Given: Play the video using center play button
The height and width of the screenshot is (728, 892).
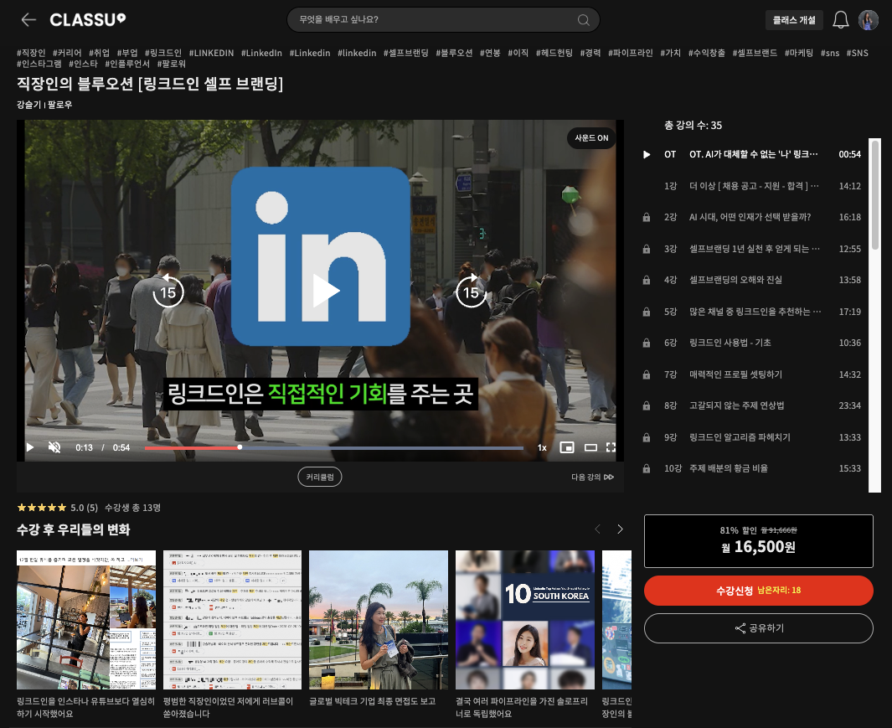Looking at the screenshot, I should coord(326,291).
